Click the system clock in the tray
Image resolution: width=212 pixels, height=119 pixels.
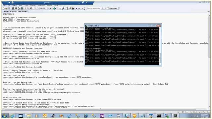pyautogui.click(x=204, y=116)
